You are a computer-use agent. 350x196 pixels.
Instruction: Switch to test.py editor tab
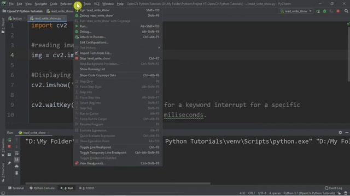[15, 19]
